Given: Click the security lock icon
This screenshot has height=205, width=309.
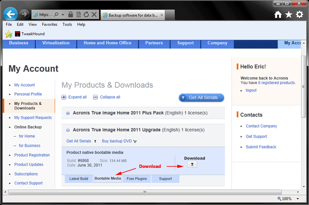Looking at the screenshot, I should point(71,14).
